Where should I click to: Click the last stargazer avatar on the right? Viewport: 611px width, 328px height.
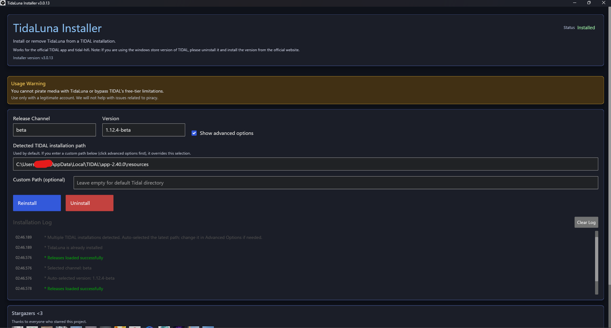[x=208, y=327]
